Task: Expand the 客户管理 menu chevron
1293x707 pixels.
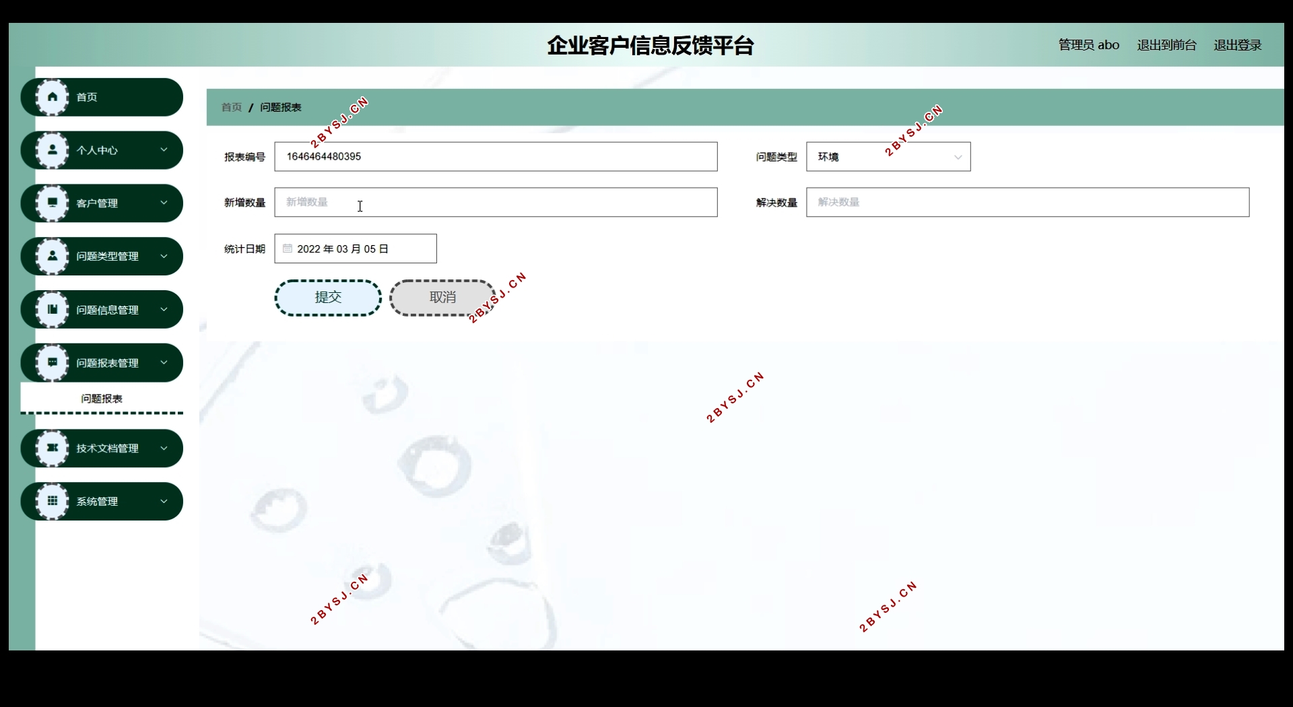Action: point(164,203)
